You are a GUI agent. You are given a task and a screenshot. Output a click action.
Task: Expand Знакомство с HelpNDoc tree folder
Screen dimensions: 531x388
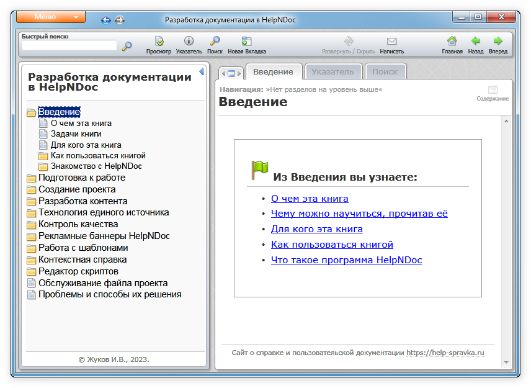click(96, 166)
